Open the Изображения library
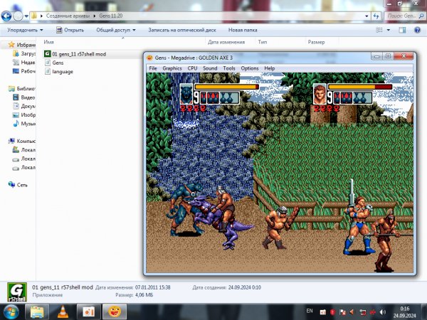 [x=24, y=114]
